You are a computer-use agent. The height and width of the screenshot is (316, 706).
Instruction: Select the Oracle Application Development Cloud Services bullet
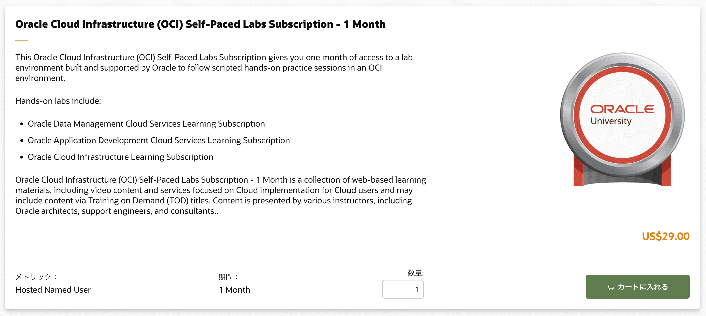[159, 140]
